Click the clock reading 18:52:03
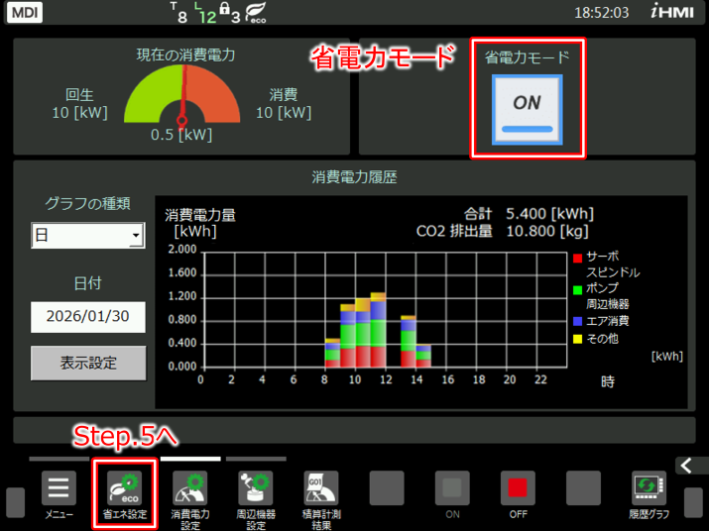Screen dimensions: 709x531 [x=601, y=13]
